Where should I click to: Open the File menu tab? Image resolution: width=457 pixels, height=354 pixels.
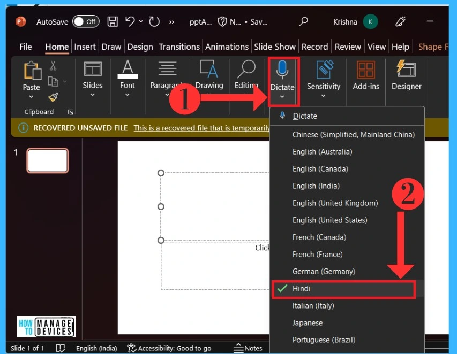point(25,47)
